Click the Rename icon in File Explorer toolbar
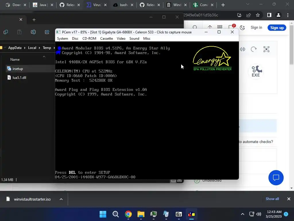Image resolution: width=294 pixels, height=221 pixels. [x=33, y=32]
